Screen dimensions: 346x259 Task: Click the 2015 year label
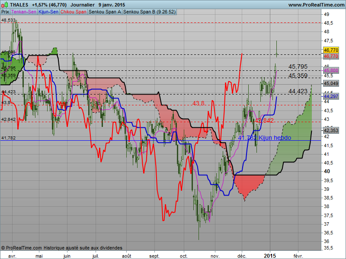270,256
